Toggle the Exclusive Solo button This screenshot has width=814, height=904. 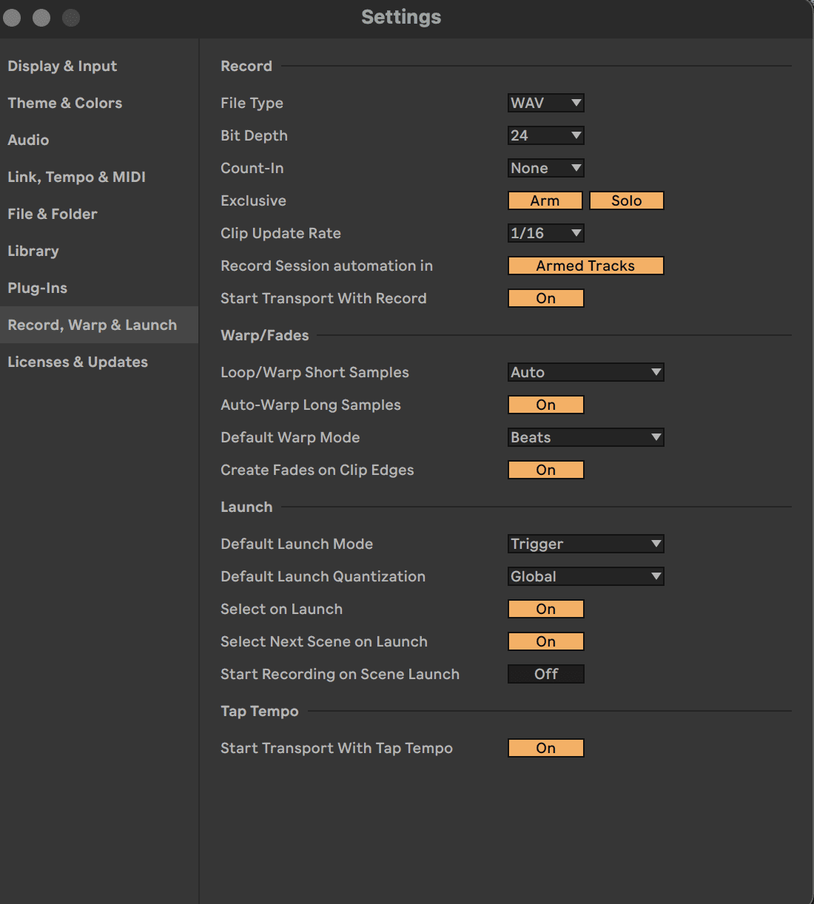coord(626,200)
